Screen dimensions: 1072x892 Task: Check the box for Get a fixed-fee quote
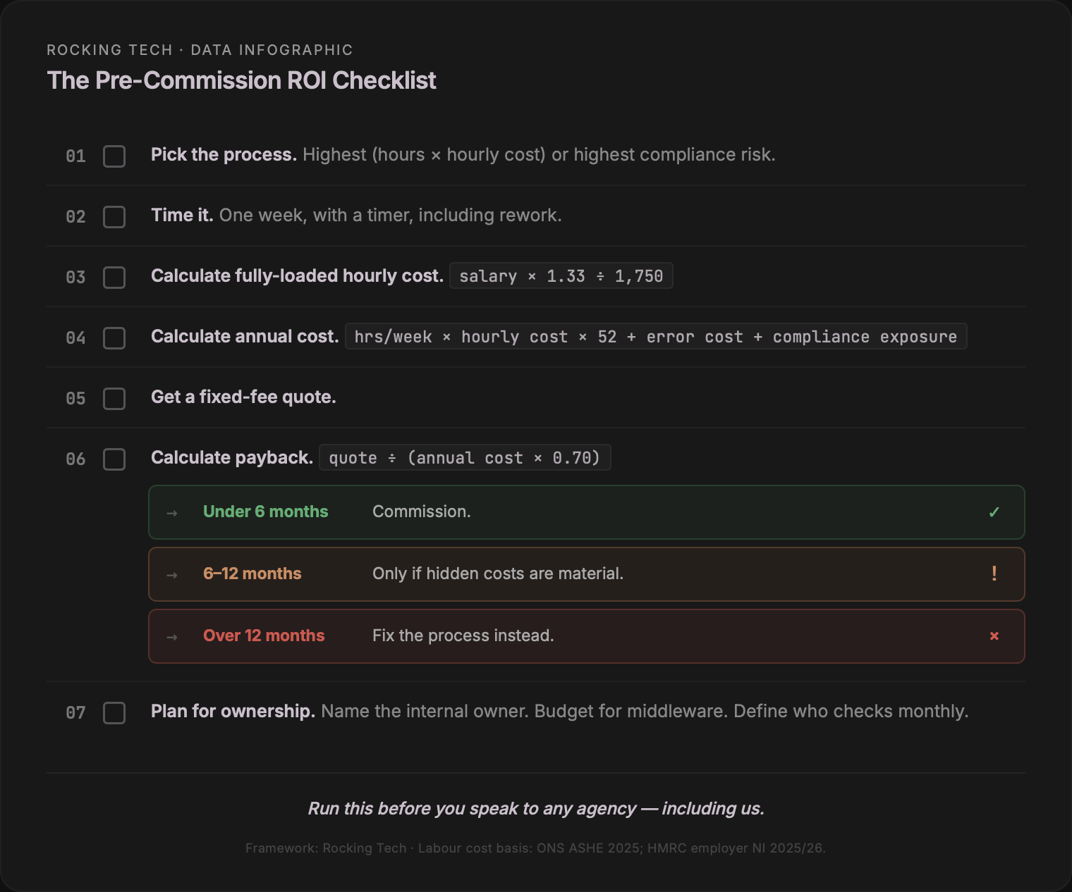tap(114, 399)
